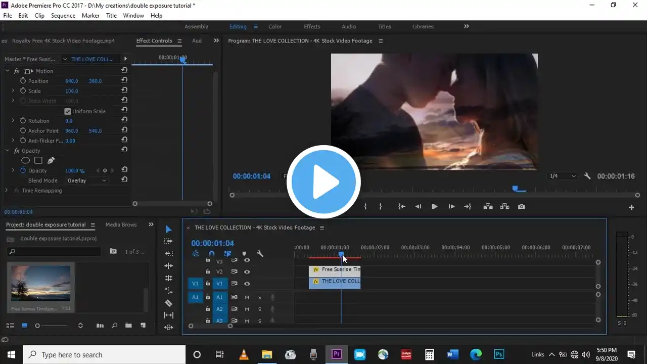Click the Pen mask tool under Opacity
647x364 pixels.
51,161
